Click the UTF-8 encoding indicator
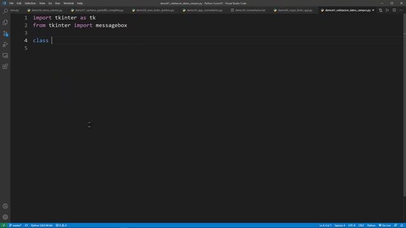This screenshot has width=406, height=228. 351,225
